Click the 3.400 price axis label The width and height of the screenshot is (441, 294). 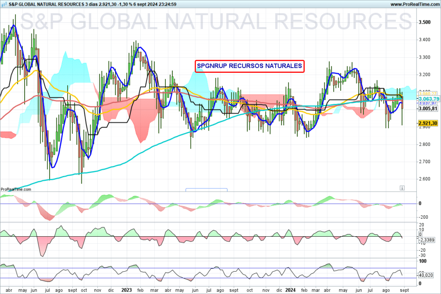click(425, 40)
